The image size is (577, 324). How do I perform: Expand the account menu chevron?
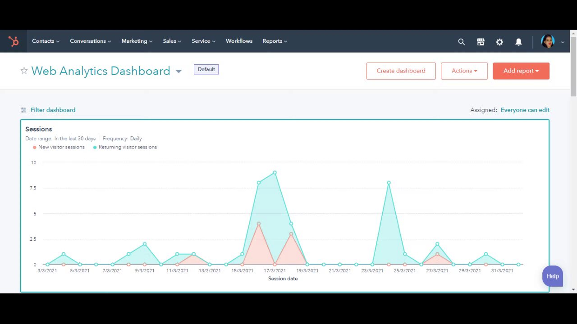pyautogui.click(x=563, y=42)
